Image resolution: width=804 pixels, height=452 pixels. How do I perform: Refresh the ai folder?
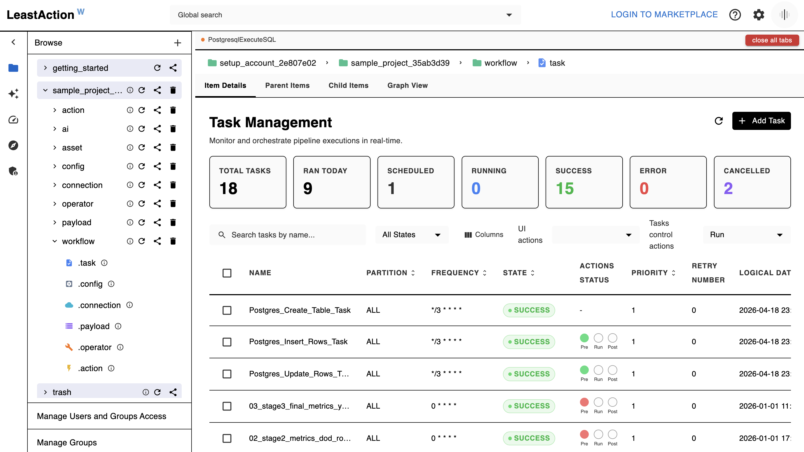click(x=142, y=129)
